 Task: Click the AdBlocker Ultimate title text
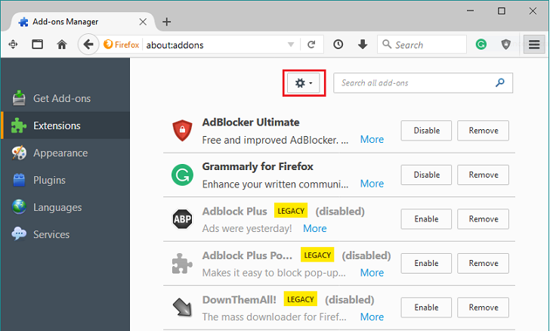click(x=251, y=122)
